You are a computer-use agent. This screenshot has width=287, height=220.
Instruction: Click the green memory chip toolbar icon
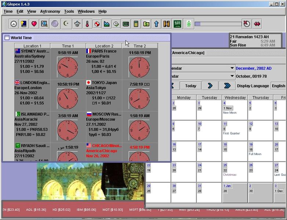coord(126,24)
